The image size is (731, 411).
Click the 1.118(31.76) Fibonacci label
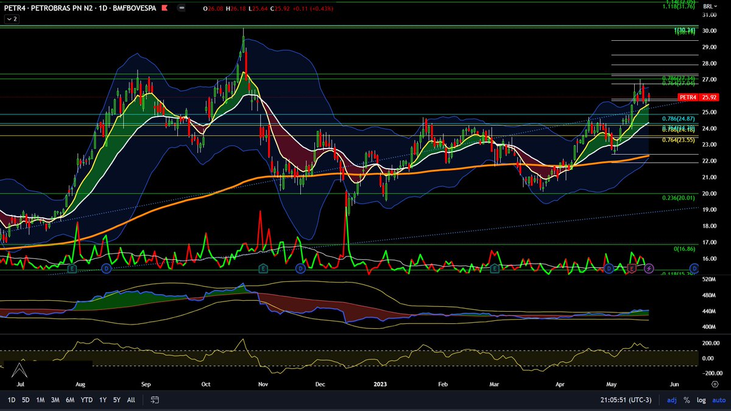pos(679,7)
